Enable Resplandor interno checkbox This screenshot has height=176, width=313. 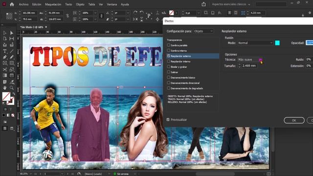click(169, 61)
